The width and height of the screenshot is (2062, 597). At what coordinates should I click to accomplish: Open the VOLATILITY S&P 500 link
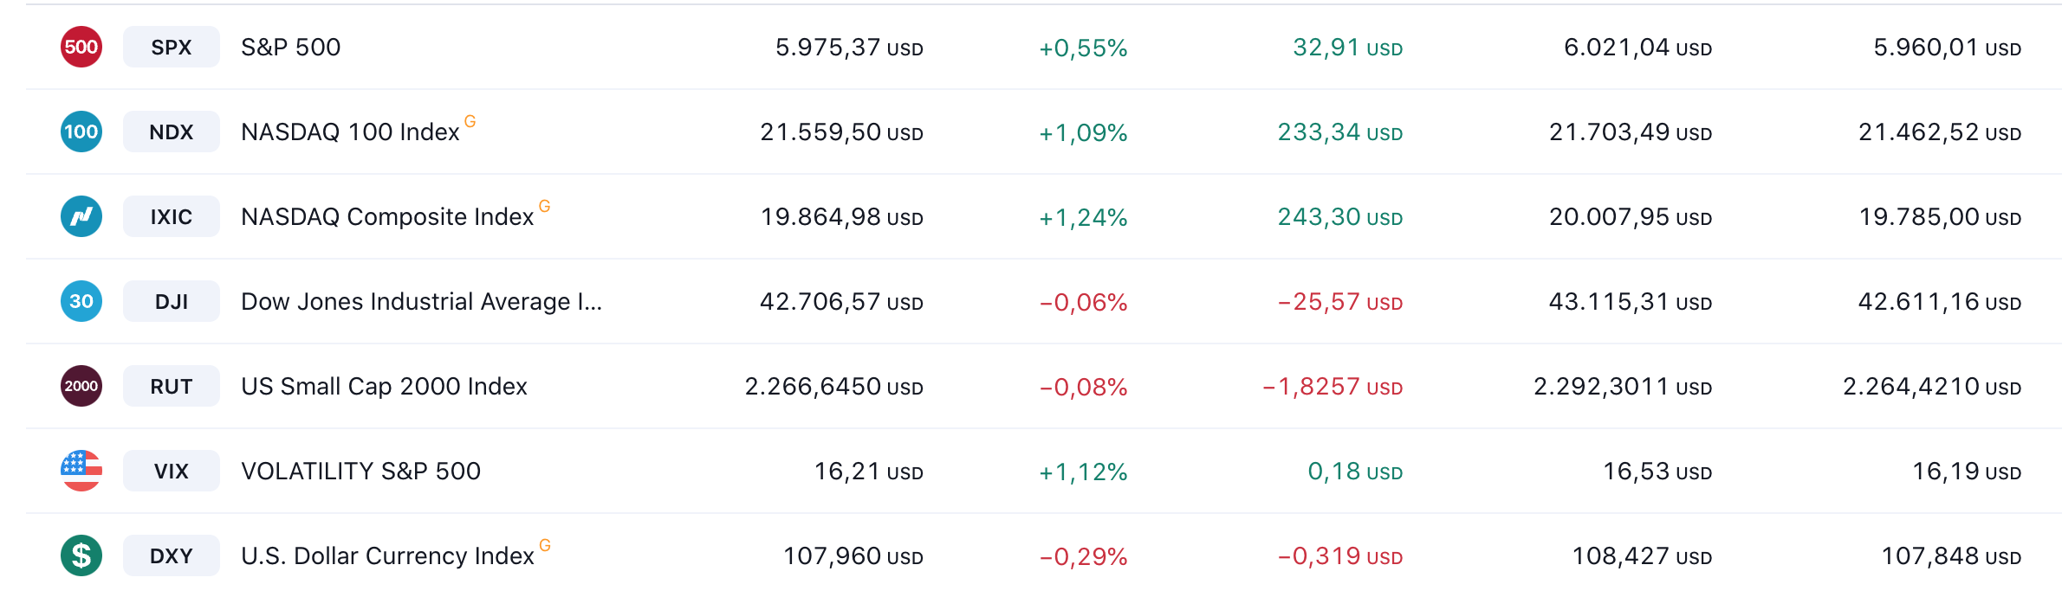[x=360, y=471]
